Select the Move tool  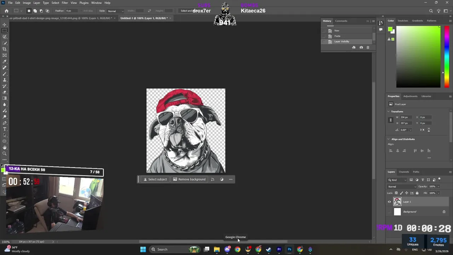(x=5, y=25)
